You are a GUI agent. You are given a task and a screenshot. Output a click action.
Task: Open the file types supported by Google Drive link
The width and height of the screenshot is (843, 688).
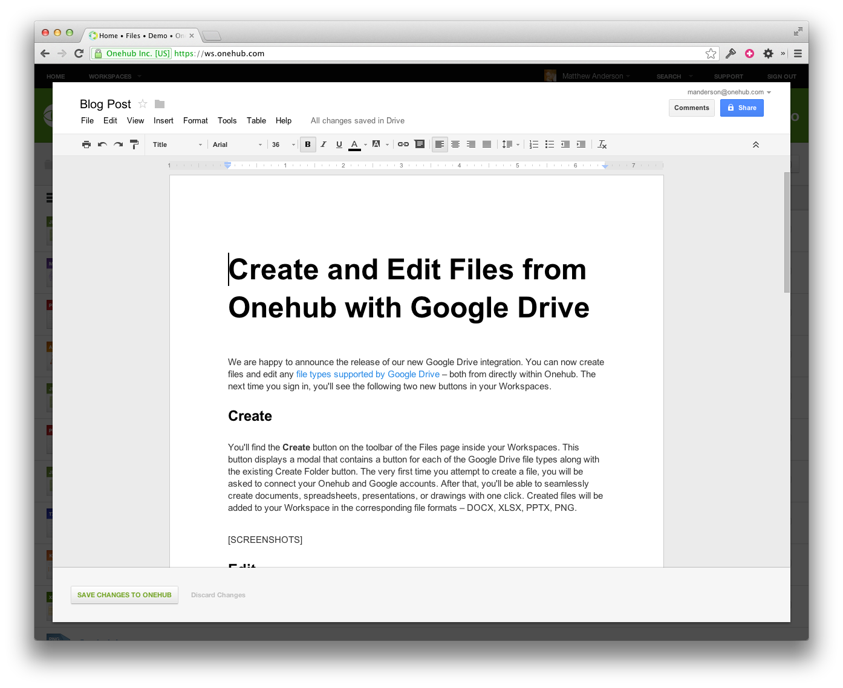tap(368, 374)
